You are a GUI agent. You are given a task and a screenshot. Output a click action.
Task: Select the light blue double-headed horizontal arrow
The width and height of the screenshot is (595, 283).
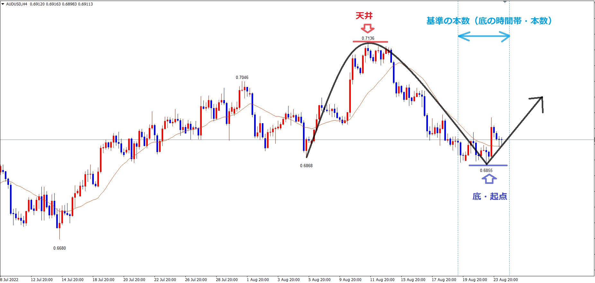tap(484, 36)
